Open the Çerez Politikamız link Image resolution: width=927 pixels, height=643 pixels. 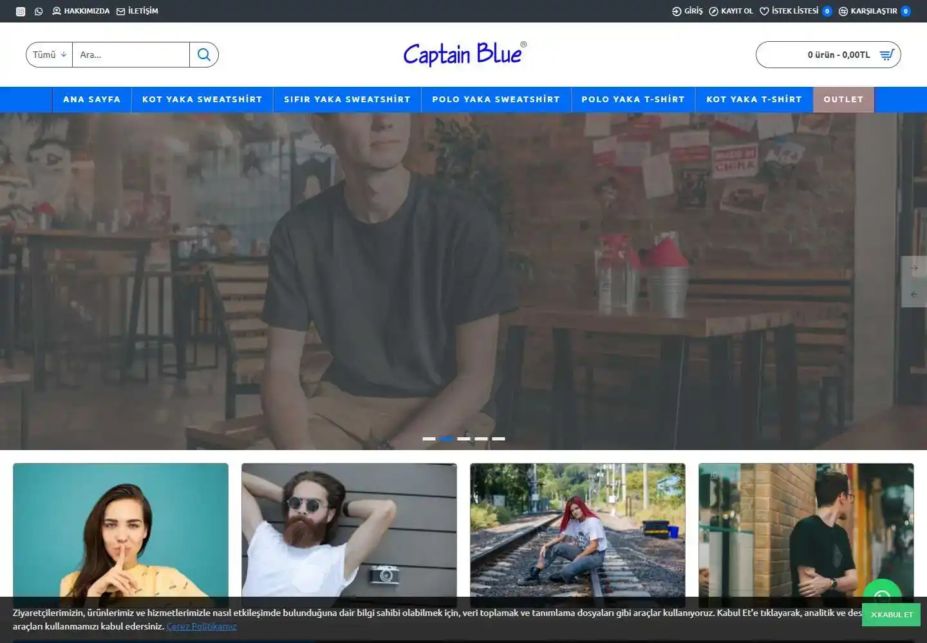(x=201, y=626)
